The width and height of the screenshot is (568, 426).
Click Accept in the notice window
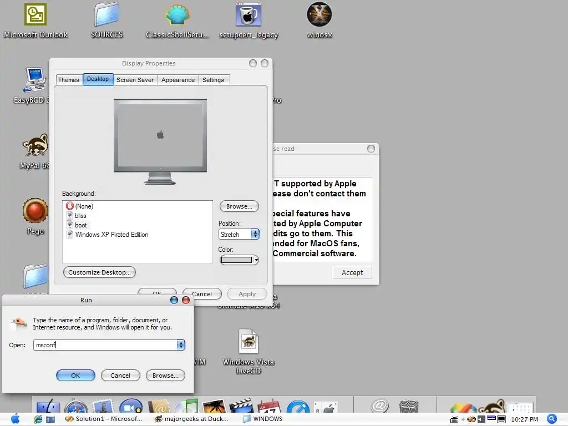(x=352, y=272)
